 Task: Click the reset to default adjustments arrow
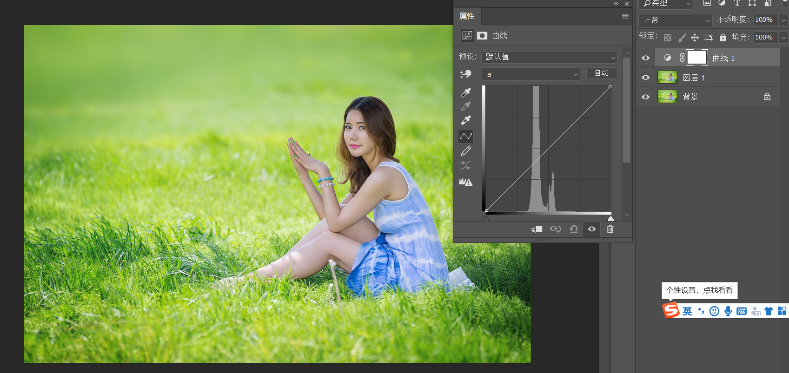click(x=574, y=229)
